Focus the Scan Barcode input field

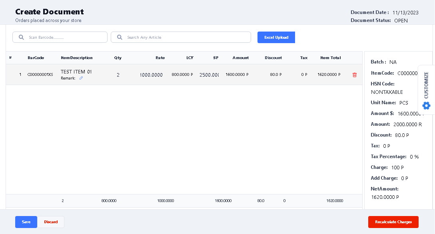tap(60, 37)
